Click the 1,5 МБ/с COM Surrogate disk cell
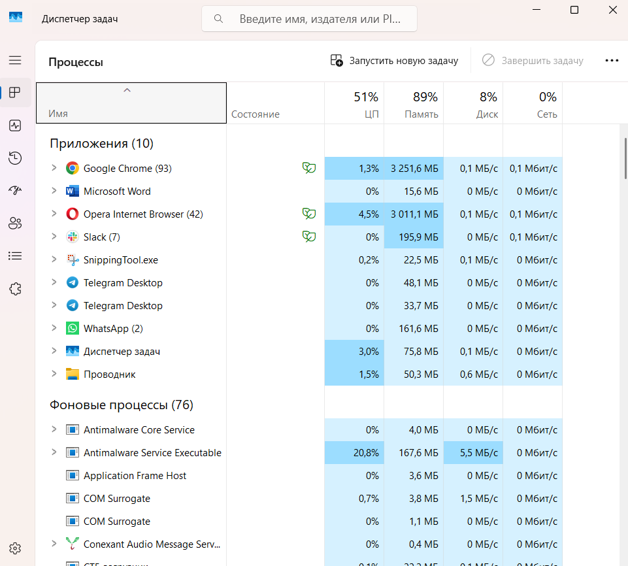628x566 pixels. click(473, 498)
